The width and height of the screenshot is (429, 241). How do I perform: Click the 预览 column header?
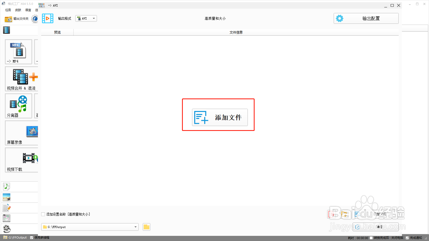57,32
